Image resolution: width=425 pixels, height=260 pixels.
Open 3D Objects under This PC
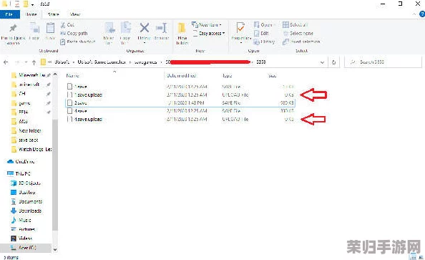pyautogui.click(x=26, y=183)
